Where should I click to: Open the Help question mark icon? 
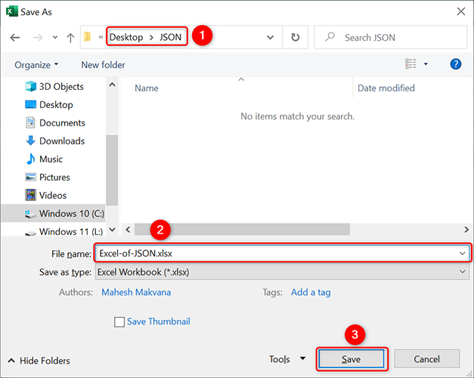tap(455, 64)
